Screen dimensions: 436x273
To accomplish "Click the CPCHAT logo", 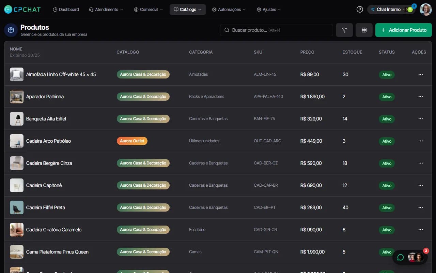I will coord(22,10).
